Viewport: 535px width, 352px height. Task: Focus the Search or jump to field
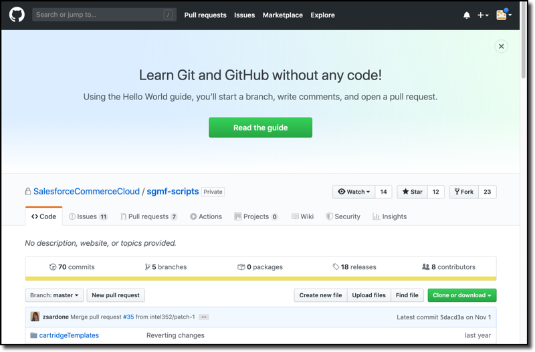[104, 15]
